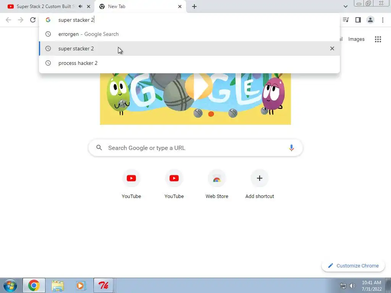Start voice search with the microphone icon
The image size is (391, 293).
click(291, 148)
